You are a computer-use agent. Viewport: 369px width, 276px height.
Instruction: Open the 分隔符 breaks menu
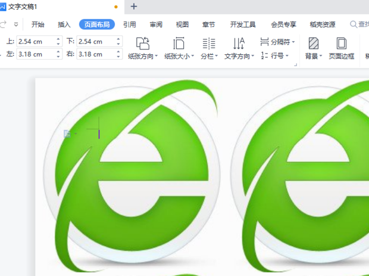point(277,42)
